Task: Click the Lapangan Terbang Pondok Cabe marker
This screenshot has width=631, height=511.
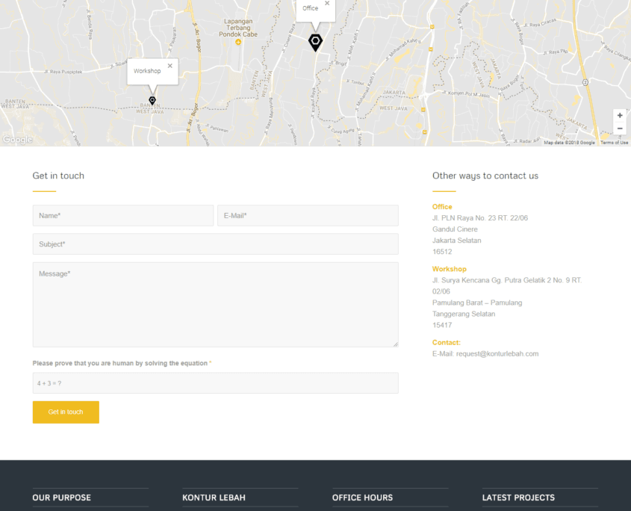Action: [x=238, y=42]
